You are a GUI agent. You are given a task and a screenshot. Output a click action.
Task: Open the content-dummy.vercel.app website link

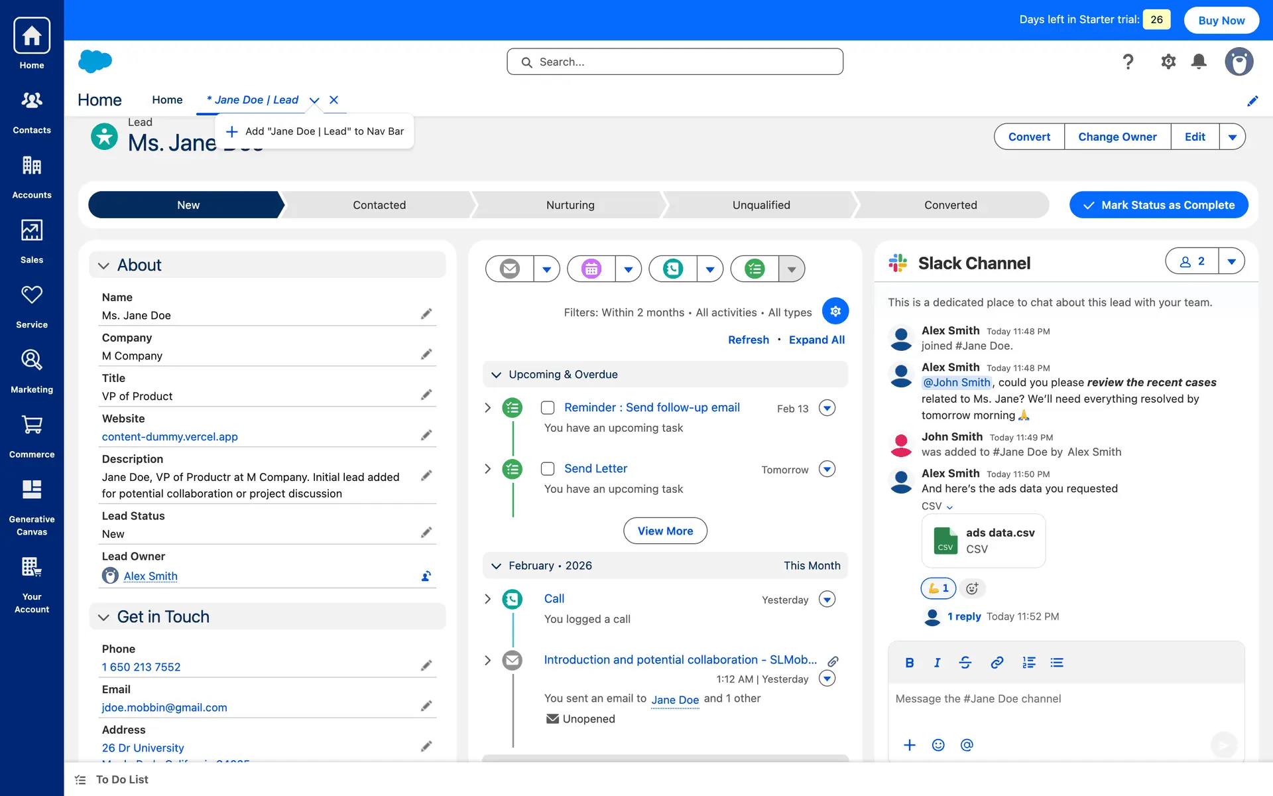[170, 436]
